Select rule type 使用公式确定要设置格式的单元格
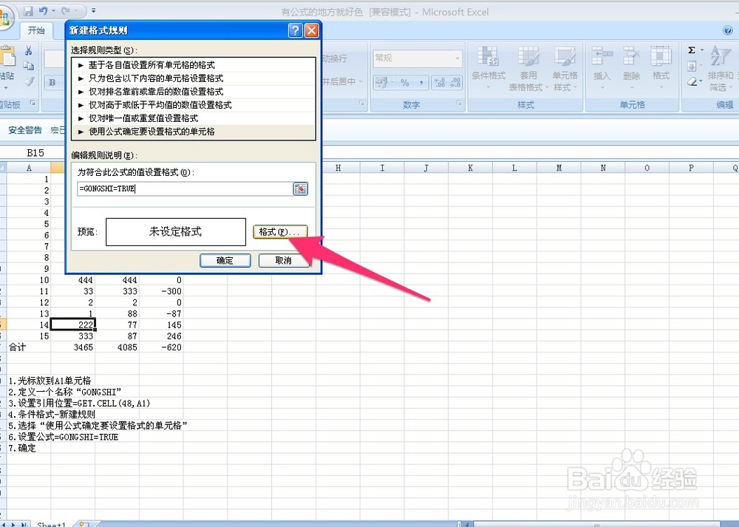 pyautogui.click(x=193, y=132)
